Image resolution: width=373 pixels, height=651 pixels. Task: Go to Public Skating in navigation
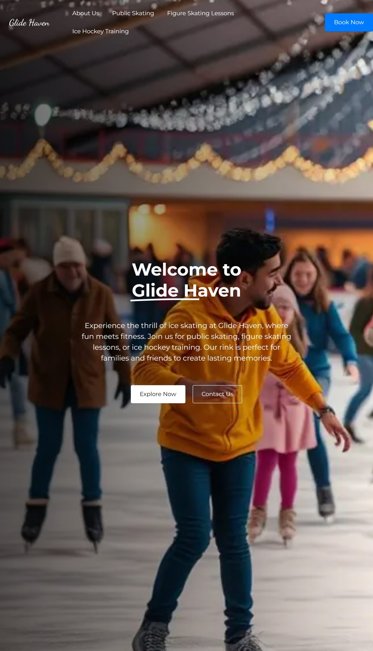coord(133,13)
